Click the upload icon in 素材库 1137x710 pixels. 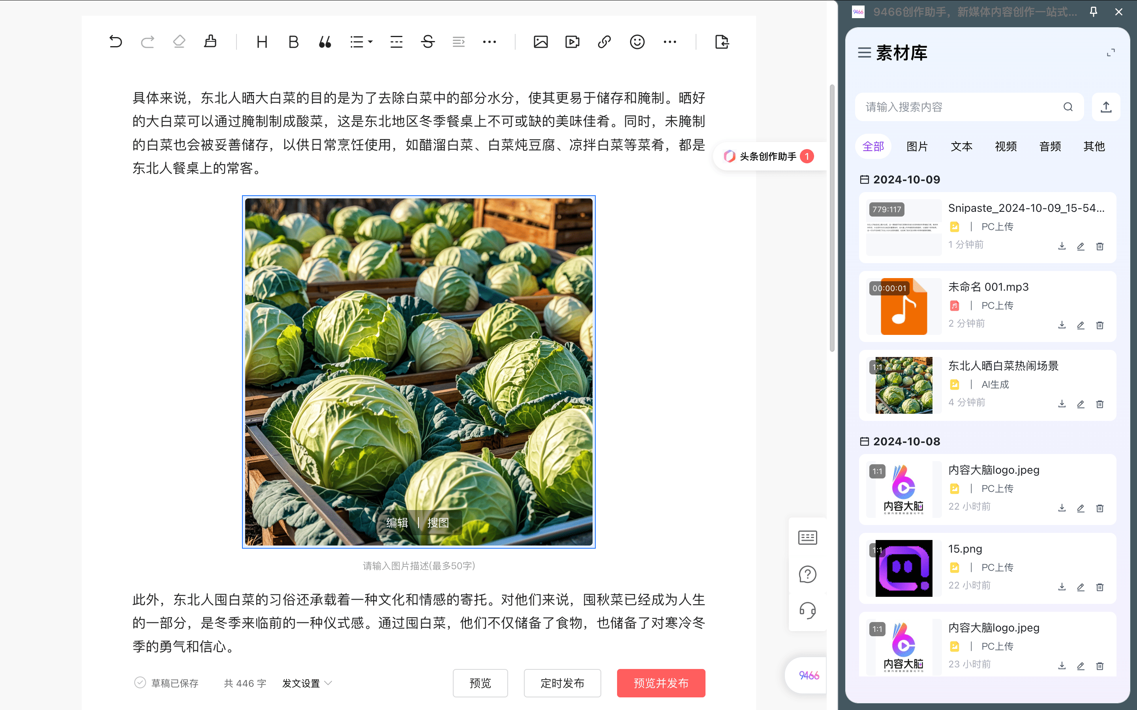click(1106, 107)
